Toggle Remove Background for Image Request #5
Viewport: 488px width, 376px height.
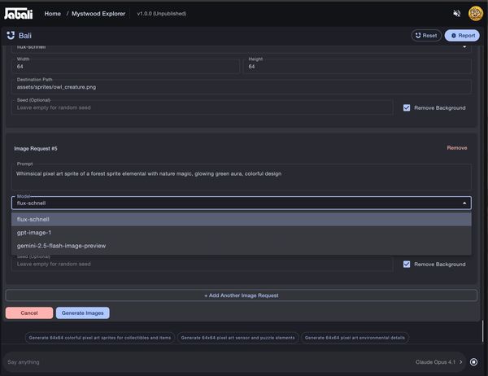point(407,264)
